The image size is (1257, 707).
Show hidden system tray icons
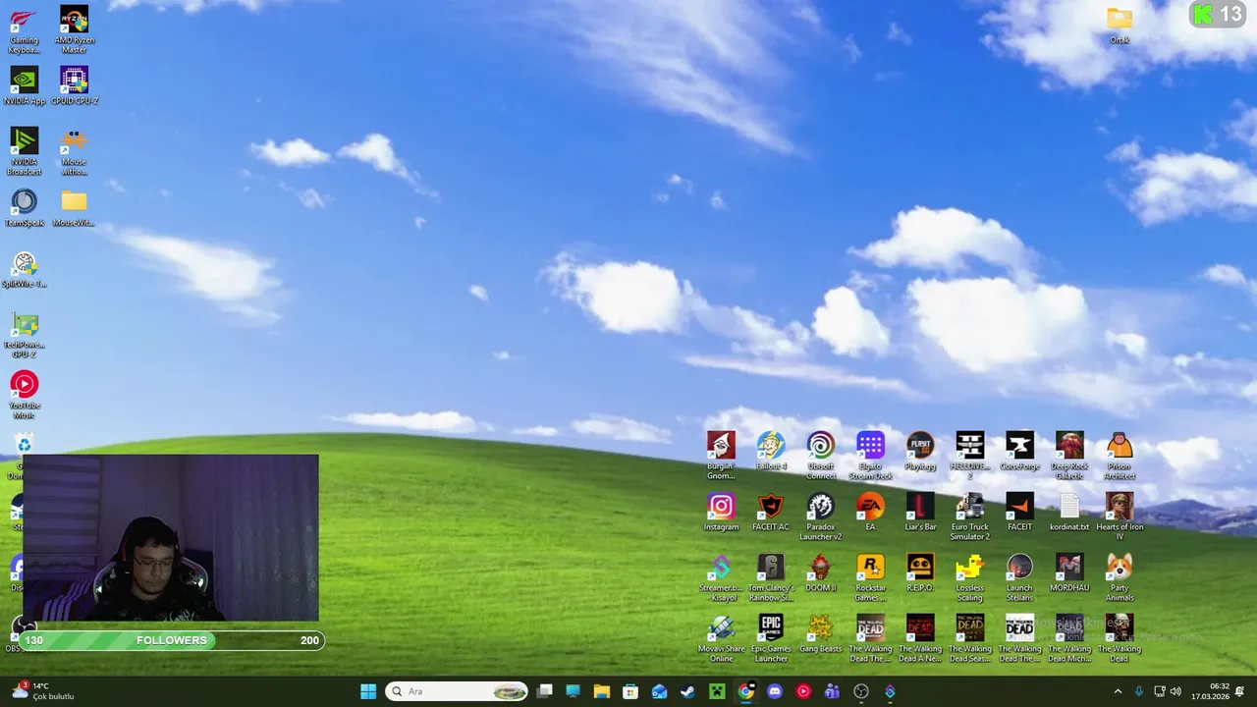point(1118,691)
